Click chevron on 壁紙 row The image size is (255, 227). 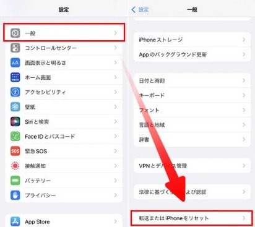coord(116,107)
